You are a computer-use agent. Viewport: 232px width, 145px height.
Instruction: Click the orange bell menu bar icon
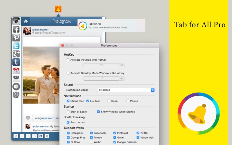[58, 9]
